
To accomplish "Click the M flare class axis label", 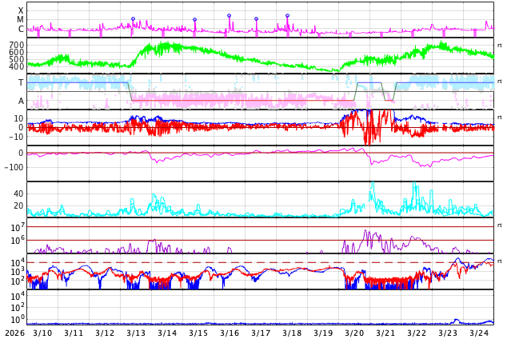I will tap(21, 20).
